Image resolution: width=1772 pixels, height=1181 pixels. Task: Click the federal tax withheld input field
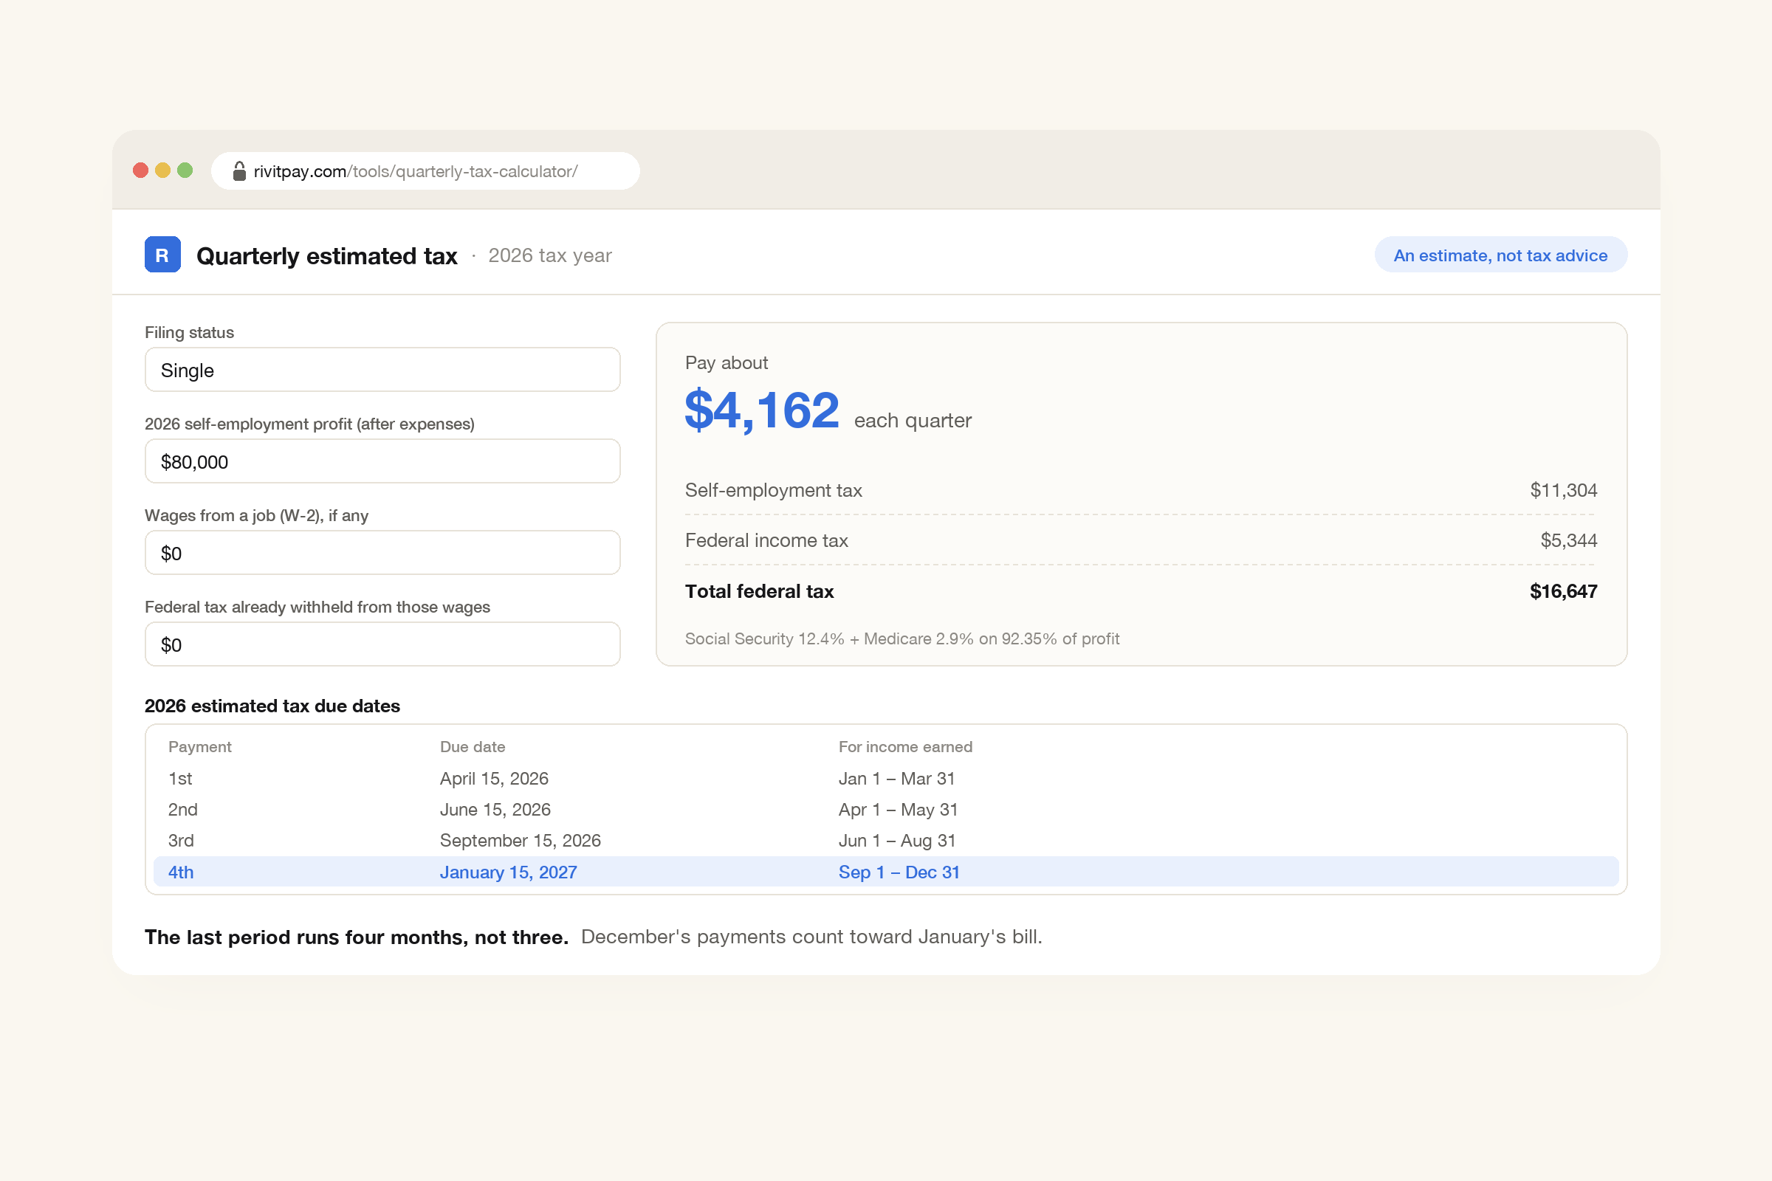(x=382, y=644)
